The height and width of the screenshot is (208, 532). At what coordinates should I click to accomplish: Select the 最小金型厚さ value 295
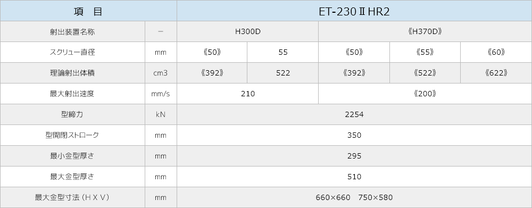tap(354, 156)
